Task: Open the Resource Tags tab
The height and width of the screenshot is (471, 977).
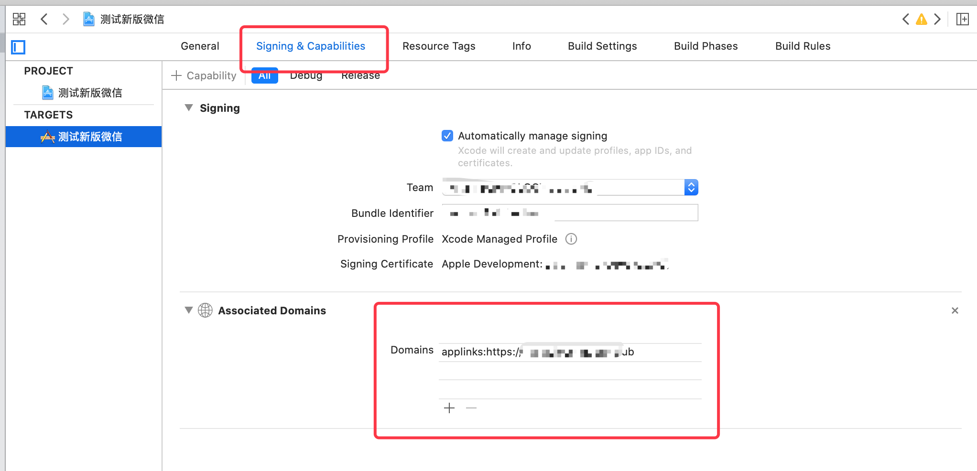Action: tap(439, 46)
